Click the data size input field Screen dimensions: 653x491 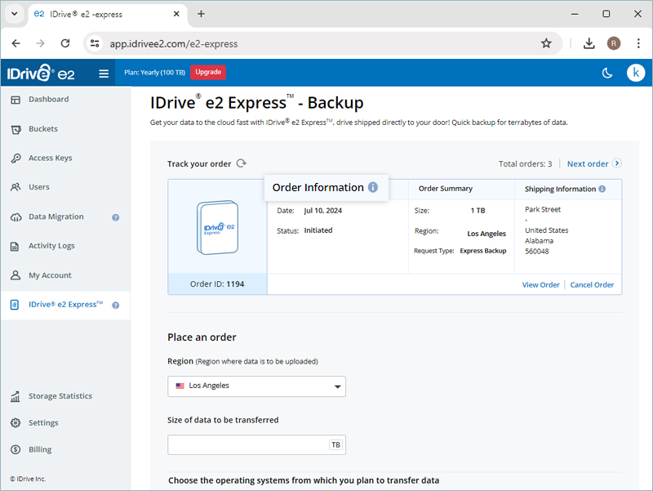256,444
